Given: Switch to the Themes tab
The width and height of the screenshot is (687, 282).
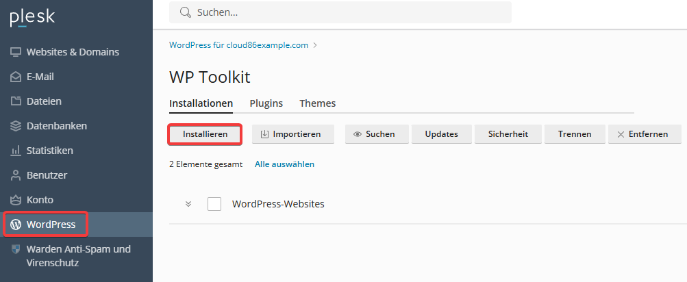Looking at the screenshot, I should tap(318, 104).
